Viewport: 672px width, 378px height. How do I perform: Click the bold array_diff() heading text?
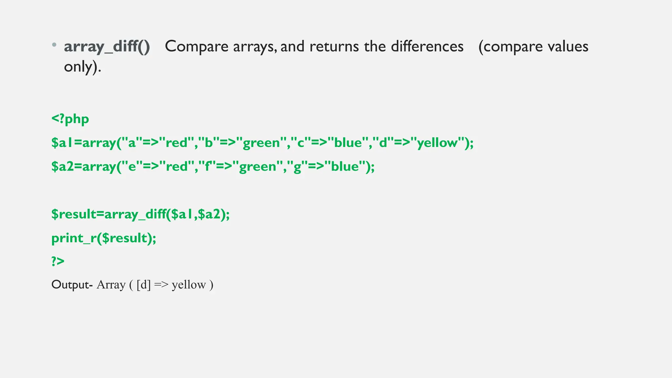tap(107, 46)
